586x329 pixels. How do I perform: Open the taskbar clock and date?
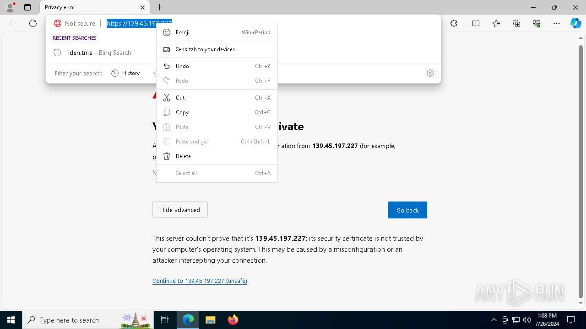coord(547,320)
